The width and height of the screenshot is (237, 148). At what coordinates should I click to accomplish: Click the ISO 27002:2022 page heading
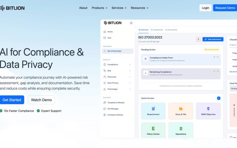(150, 37)
